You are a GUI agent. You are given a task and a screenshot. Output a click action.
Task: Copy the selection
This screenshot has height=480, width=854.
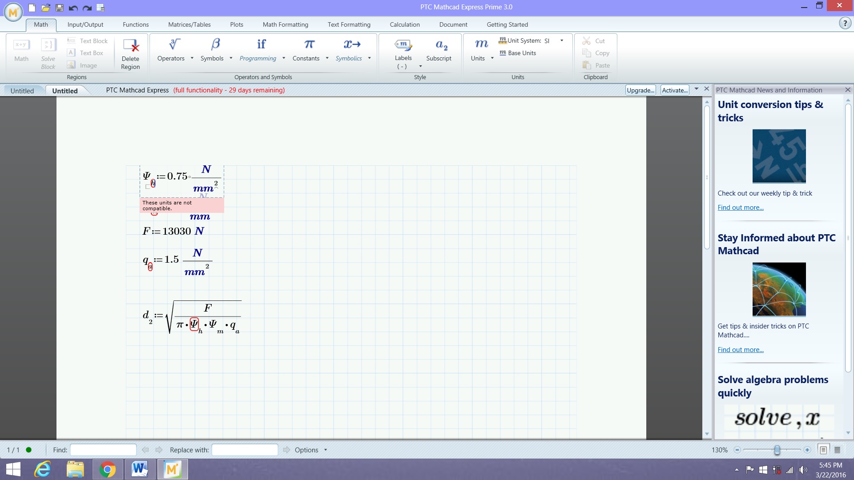[596, 53]
